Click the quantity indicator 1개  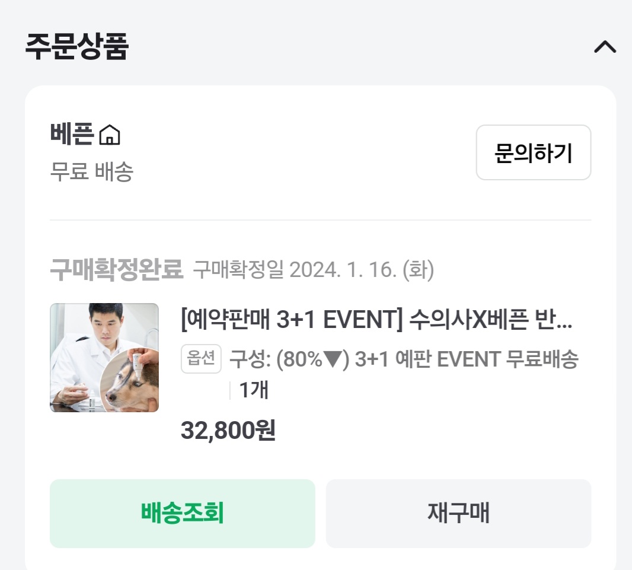[254, 390]
